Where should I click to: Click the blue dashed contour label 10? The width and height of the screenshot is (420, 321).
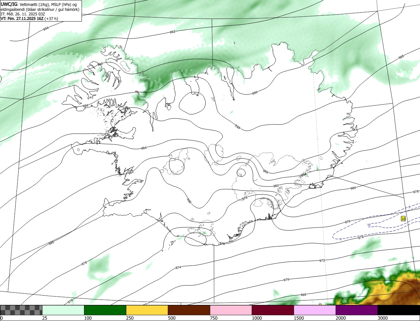pyautogui.click(x=369, y=225)
